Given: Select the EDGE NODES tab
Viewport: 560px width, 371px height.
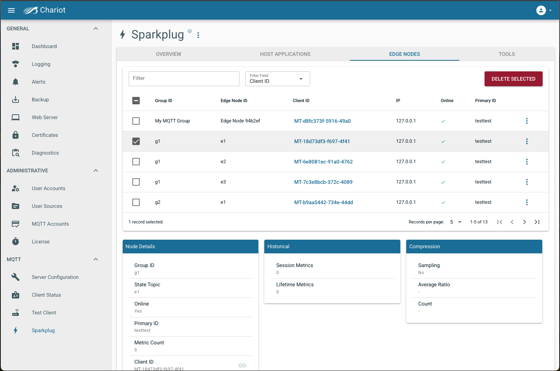Looking at the screenshot, I should 404,54.
